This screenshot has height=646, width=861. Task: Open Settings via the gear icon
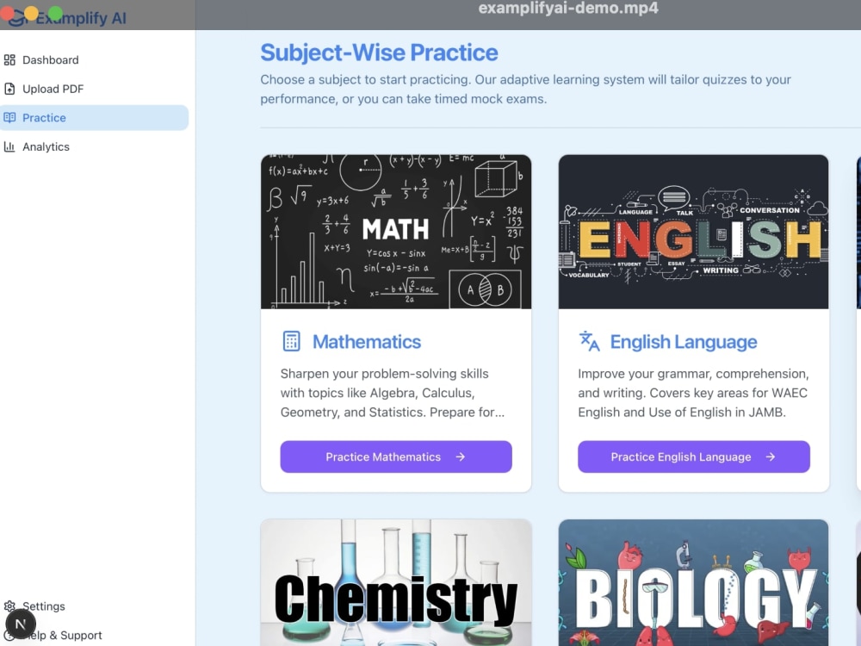coord(9,606)
